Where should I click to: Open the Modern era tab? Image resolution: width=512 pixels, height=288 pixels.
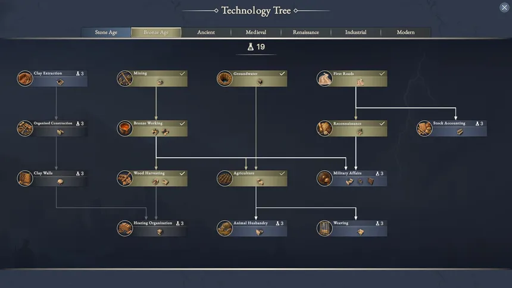point(406,32)
